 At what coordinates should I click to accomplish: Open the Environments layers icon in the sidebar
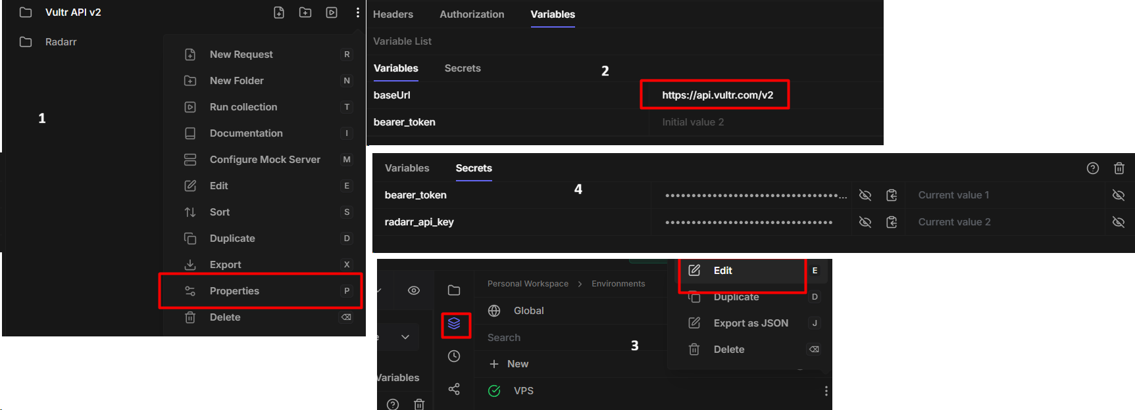coord(454,324)
